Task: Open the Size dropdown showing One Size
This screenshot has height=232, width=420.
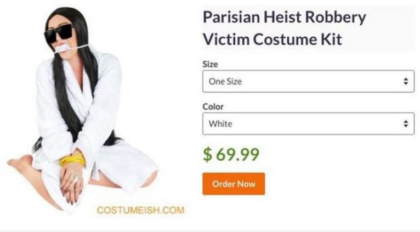Action: coord(308,81)
